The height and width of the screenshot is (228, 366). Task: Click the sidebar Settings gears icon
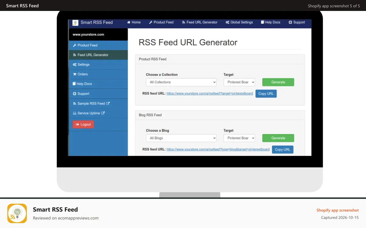coord(74,65)
